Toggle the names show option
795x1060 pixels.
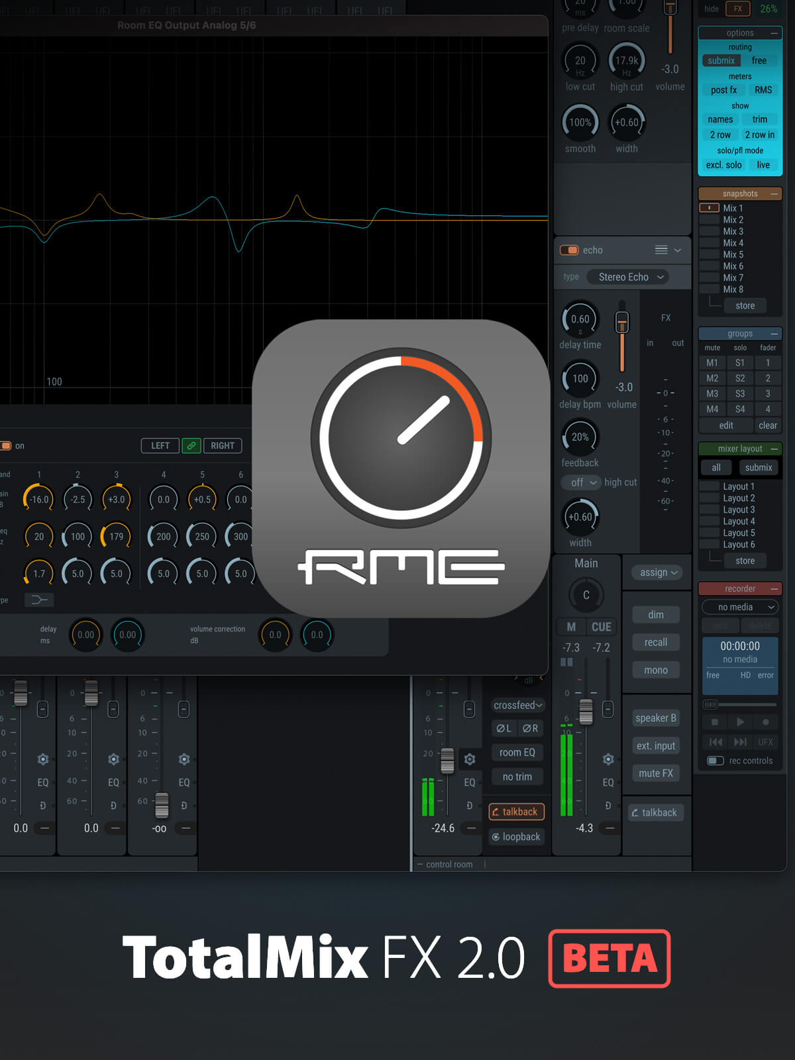click(720, 119)
